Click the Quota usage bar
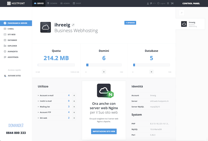This screenshot has height=141, width=208. click(x=56, y=65)
